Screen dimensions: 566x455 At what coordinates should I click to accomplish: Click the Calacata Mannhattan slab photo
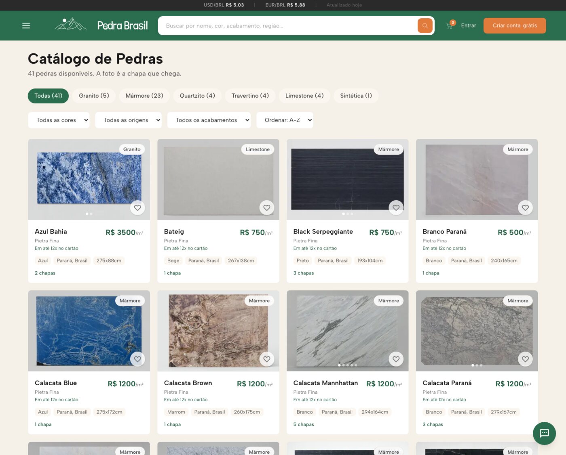[x=348, y=331]
